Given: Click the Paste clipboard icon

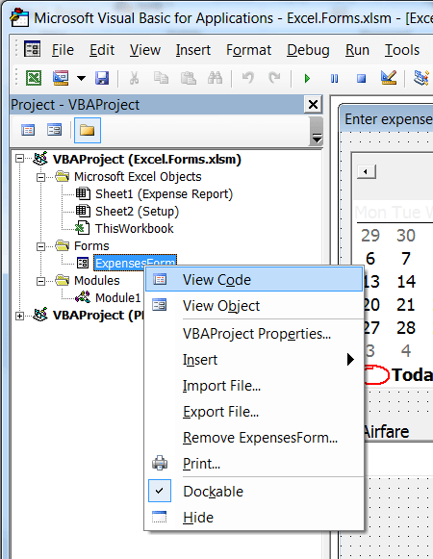Looking at the screenshot, I should point(188,78).
